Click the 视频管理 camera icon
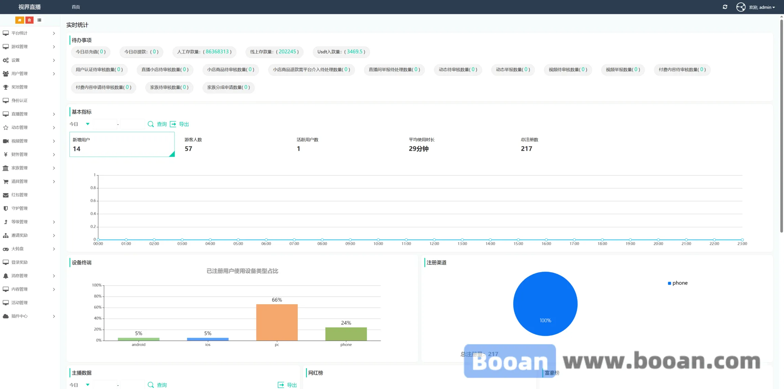 pos(6,141)
